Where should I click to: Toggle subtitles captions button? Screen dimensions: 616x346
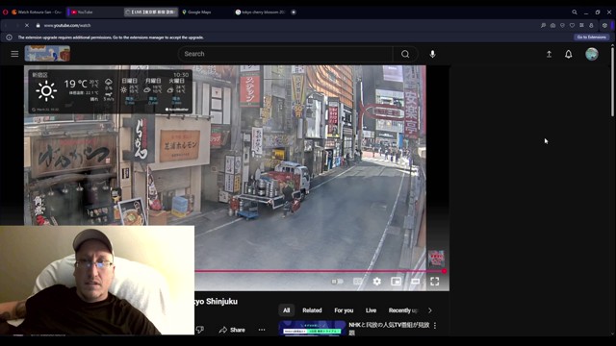pyautogui.click(x=357, y=282)
